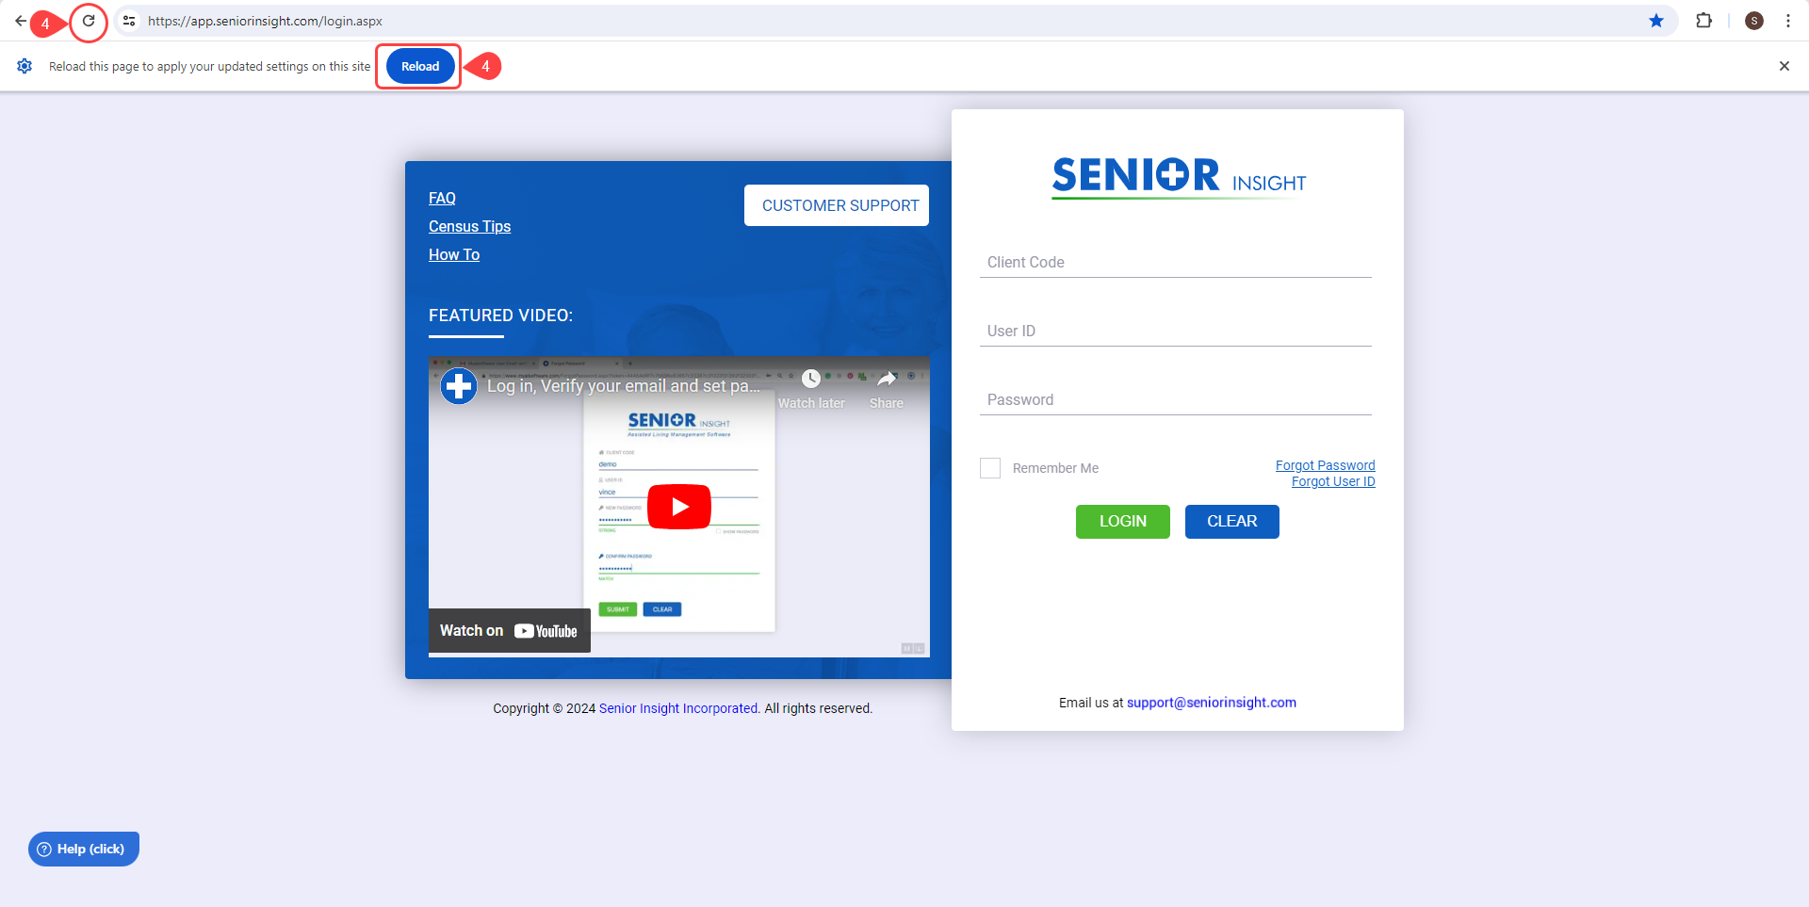Open Senior Insight Incorporated link
The width and height of the screenshot is (1809, 907).
coord(679,708)
